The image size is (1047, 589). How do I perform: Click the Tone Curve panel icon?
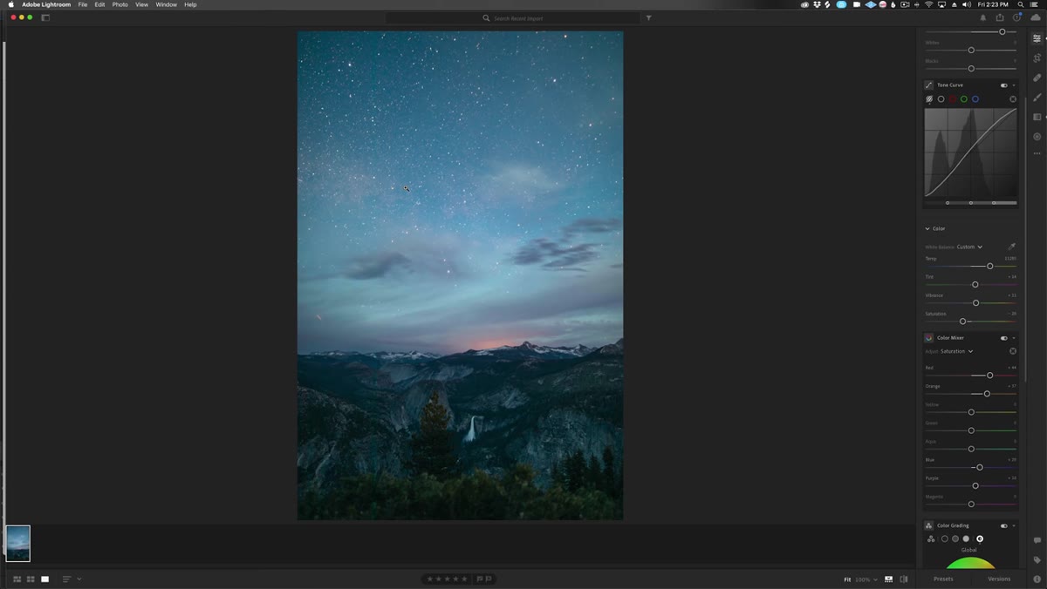pos(928,85)
